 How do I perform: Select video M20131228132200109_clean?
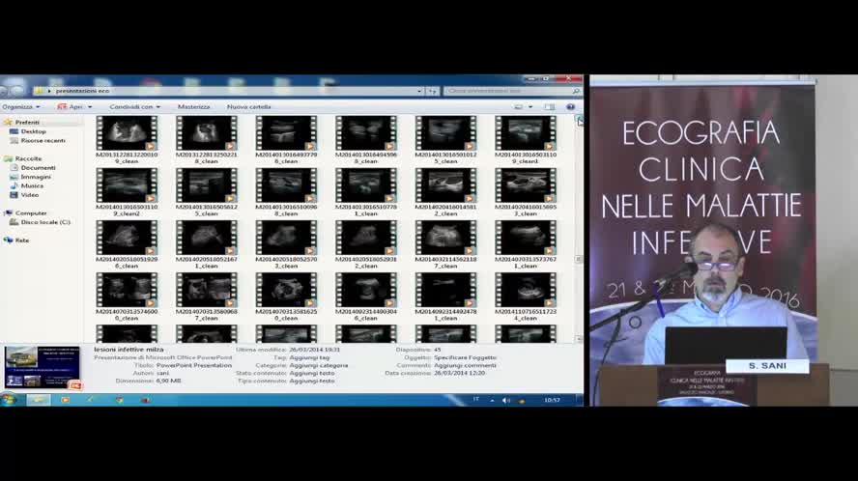point(127,140)
